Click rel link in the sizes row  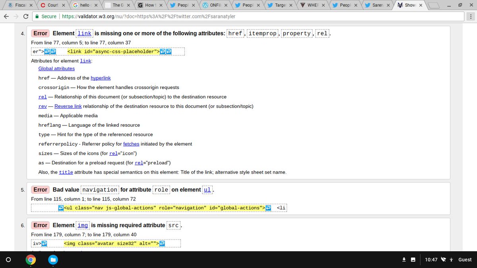(x=114, y=153)
